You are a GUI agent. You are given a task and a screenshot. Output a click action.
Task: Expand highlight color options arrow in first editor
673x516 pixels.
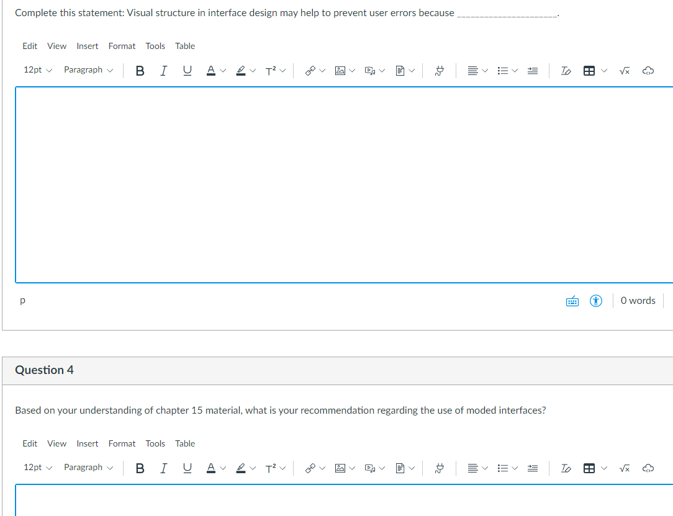(253, 71)
